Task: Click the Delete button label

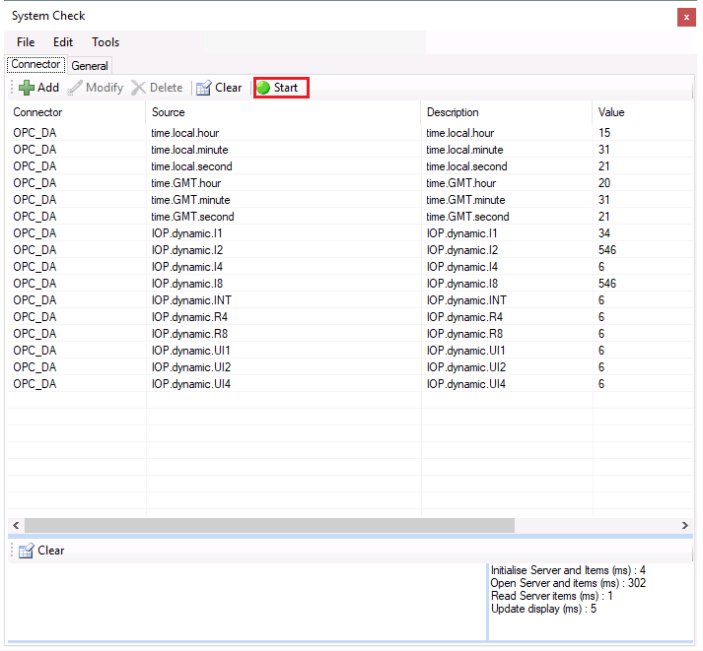Action: coord(166,88)
